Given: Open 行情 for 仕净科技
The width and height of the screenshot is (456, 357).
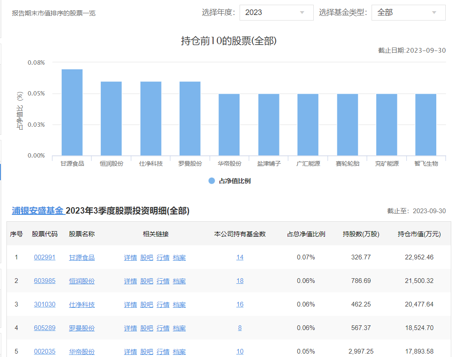Looking at the screenshot, I should coord(163,304).
